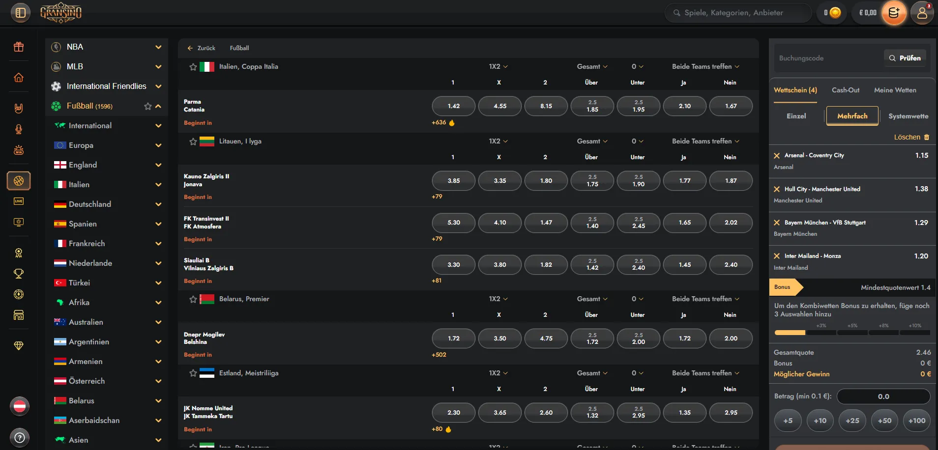Viewport: 938px width, 450px height.
Task: Open the WIN sidebar icon
Action: tap(19, 150)
